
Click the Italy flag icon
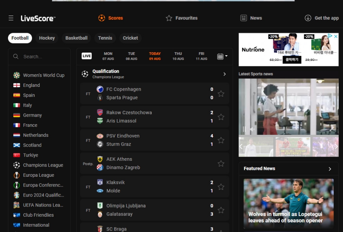click(17, 105)
